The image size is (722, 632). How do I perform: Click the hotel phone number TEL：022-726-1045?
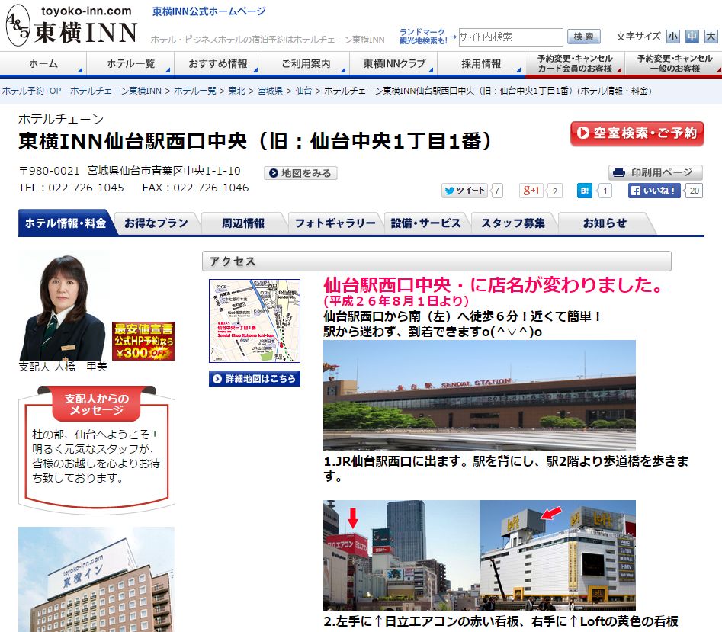click(x=72, y=188)
